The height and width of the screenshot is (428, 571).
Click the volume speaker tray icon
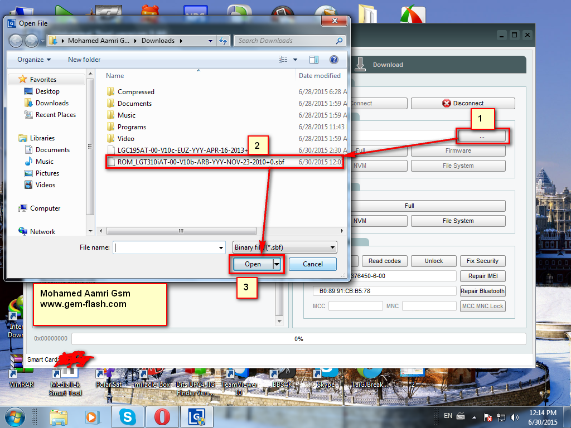[515, 417]
